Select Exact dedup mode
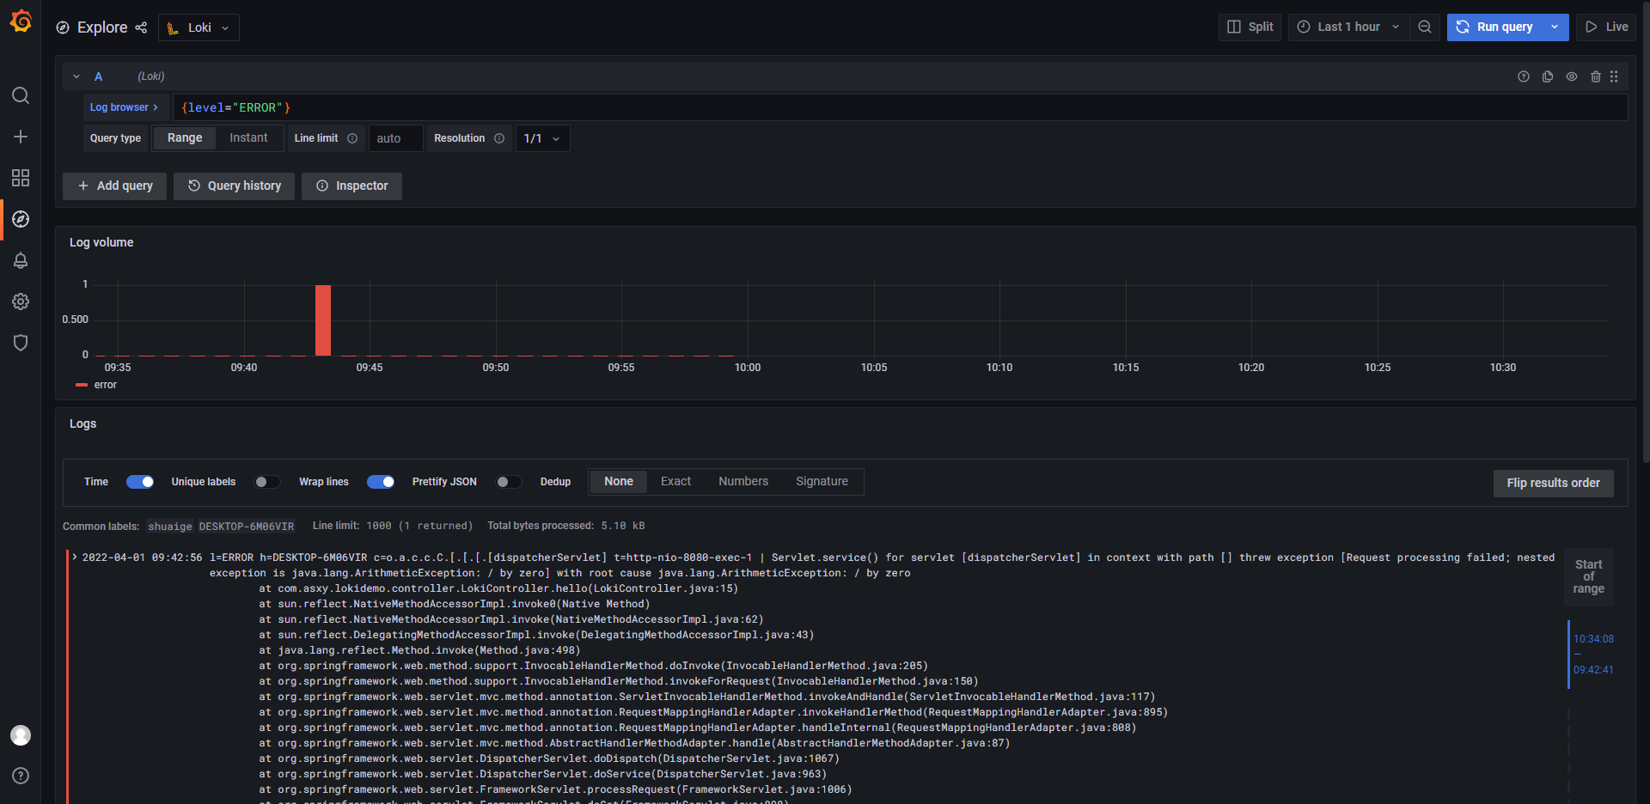Screen dimensions: 1650x804 pyautogui.click(x=675, y=481)
